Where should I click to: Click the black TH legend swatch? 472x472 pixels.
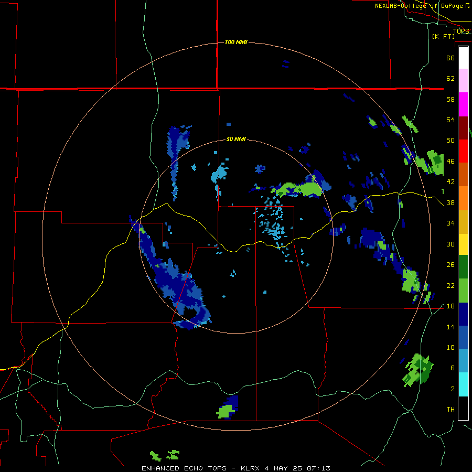[x=463, y=408]
